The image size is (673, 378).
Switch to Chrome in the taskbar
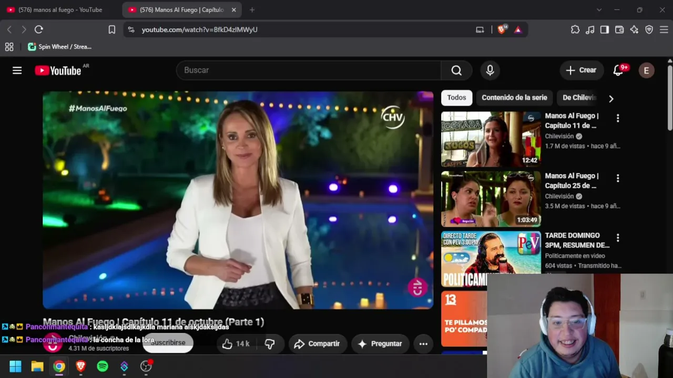point(59,366)
